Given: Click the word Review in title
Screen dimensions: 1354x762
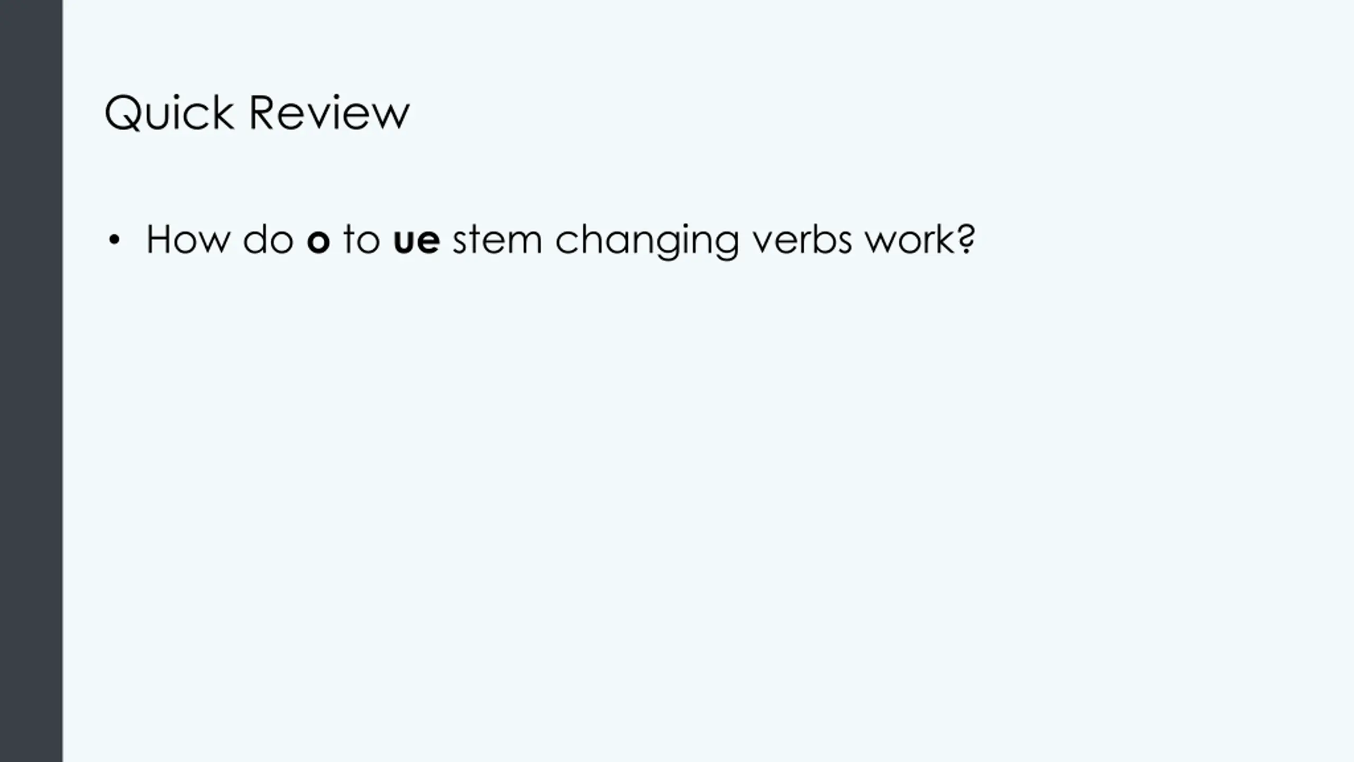Looking at the screenshot, I should click(329, 113).
